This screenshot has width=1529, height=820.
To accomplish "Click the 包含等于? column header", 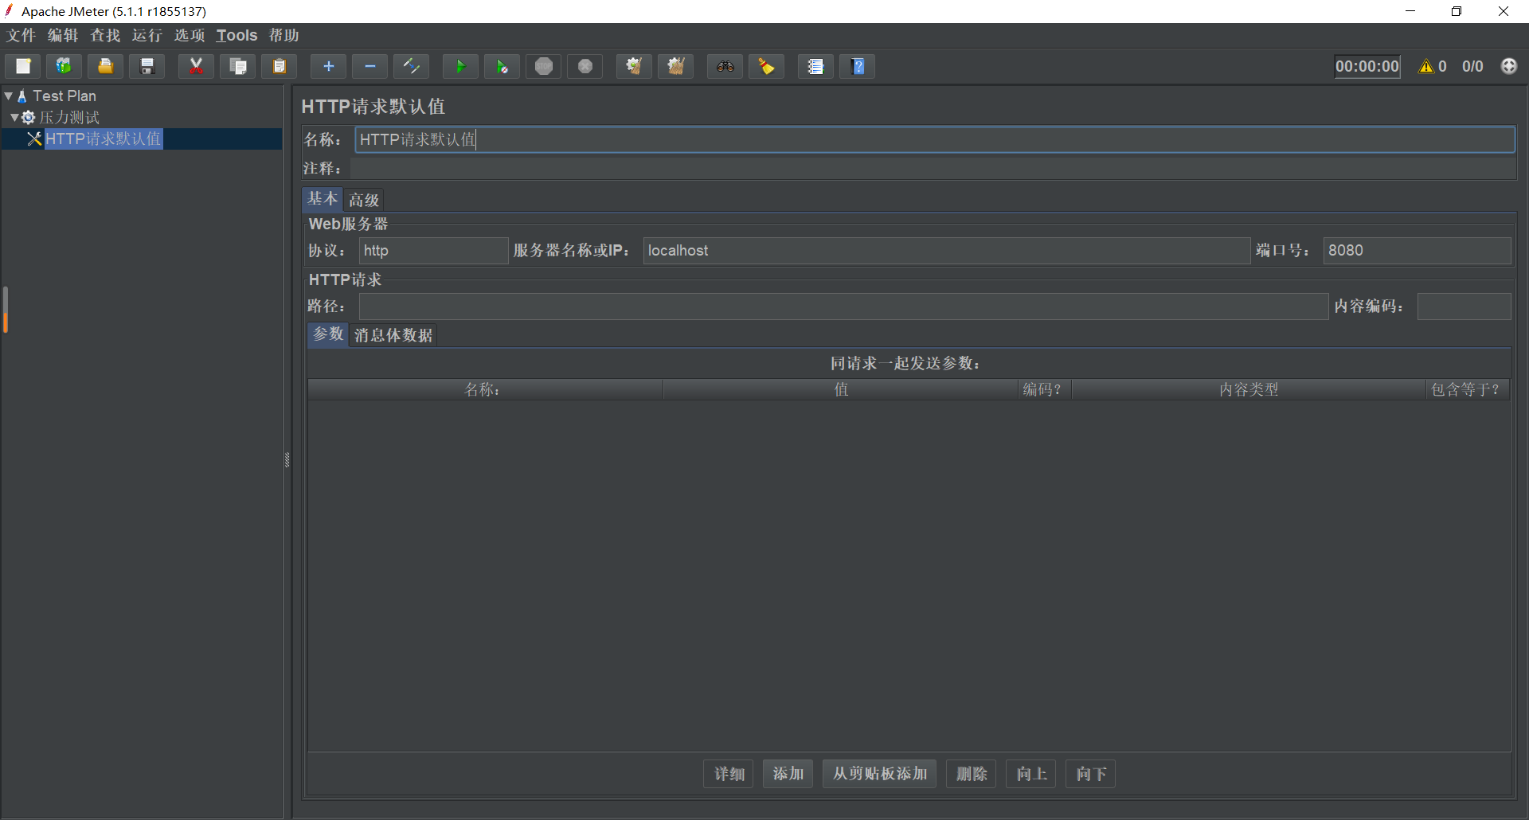I will tap(1468, 389).
